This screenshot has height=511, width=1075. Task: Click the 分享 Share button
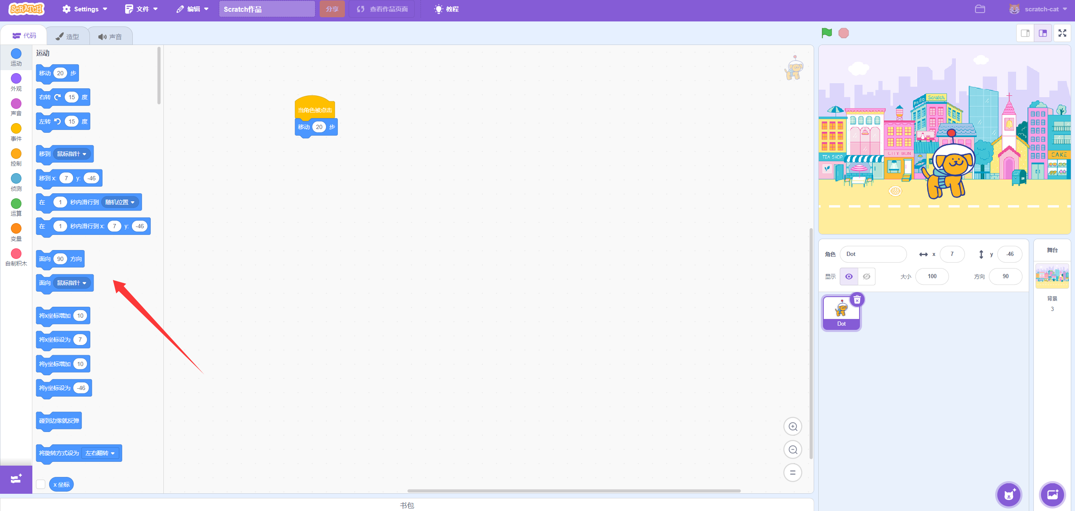coord(332,9)
